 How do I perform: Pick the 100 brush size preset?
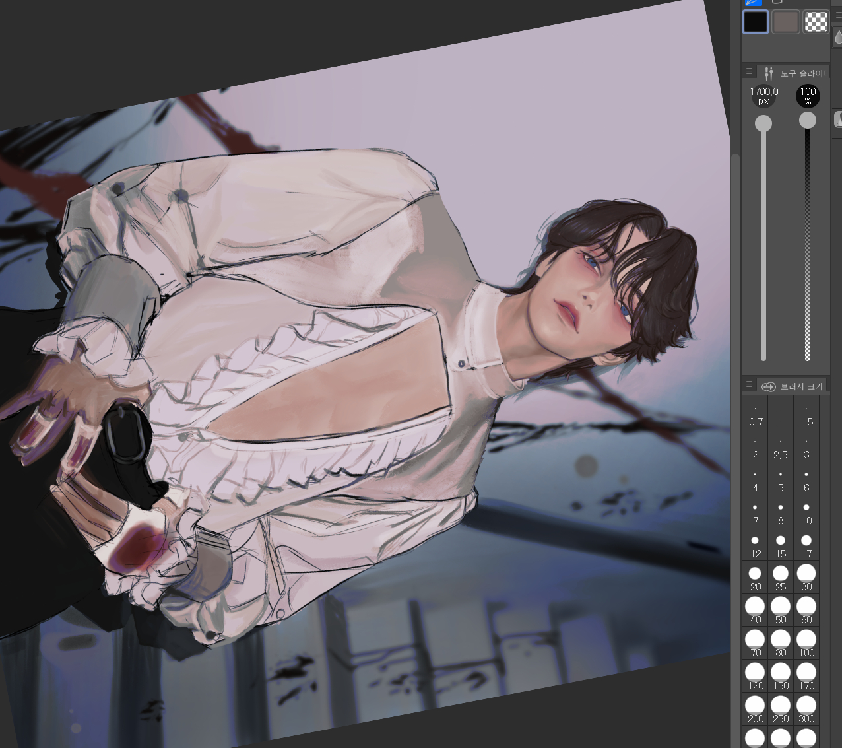pyautogui.click(x=806, y=644)
